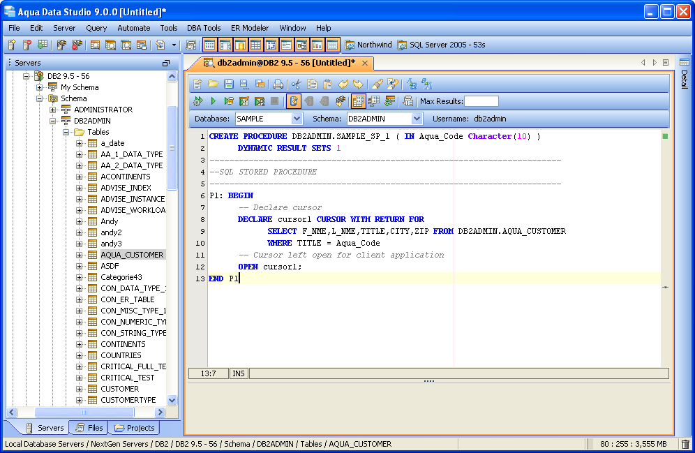
Task: Click the Register Server icon in main toolbar
Action: 12,45
